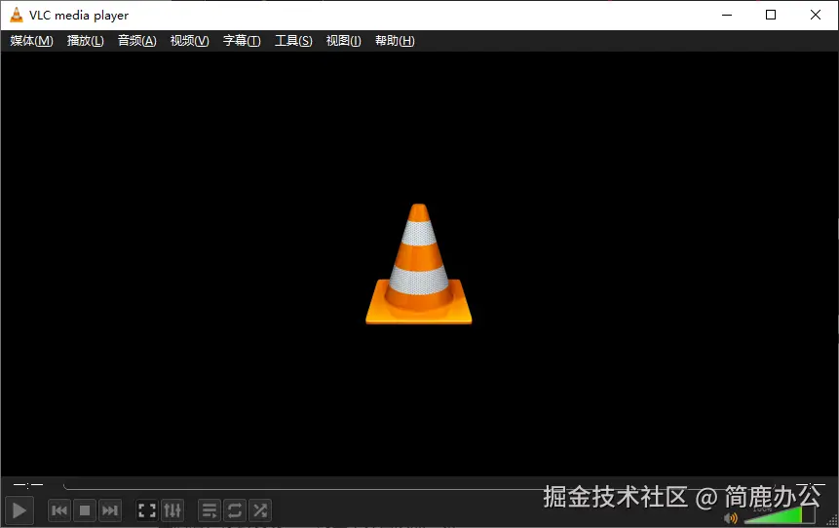Open the 帮助(H) menu
The width and height of the screenshot is (839, 528).
[395, 41]
